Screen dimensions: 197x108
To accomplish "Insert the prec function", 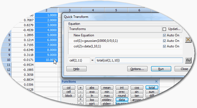I will point(122,91).
